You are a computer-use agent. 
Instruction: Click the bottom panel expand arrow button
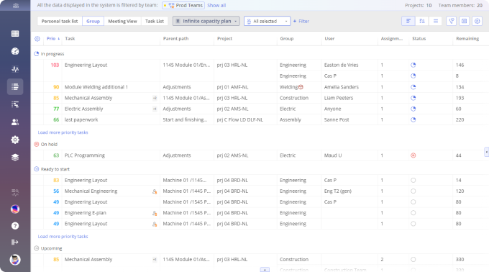click(265, 270)
